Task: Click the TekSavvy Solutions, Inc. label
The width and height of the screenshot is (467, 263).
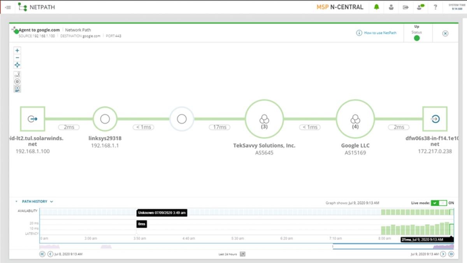Action: coord(264,145)
